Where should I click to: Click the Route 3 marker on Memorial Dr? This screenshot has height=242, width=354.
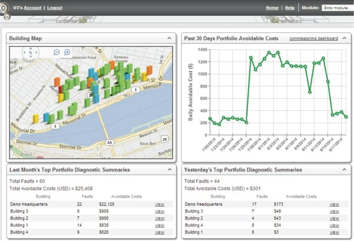[55, 126]
